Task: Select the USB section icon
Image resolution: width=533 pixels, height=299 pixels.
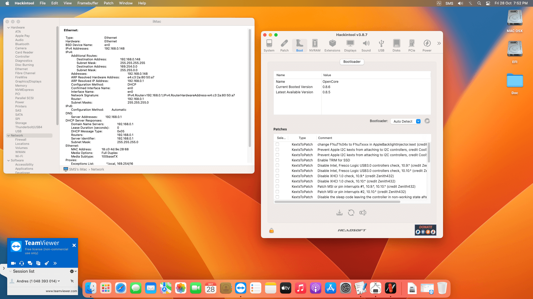Action: point(381,45)
